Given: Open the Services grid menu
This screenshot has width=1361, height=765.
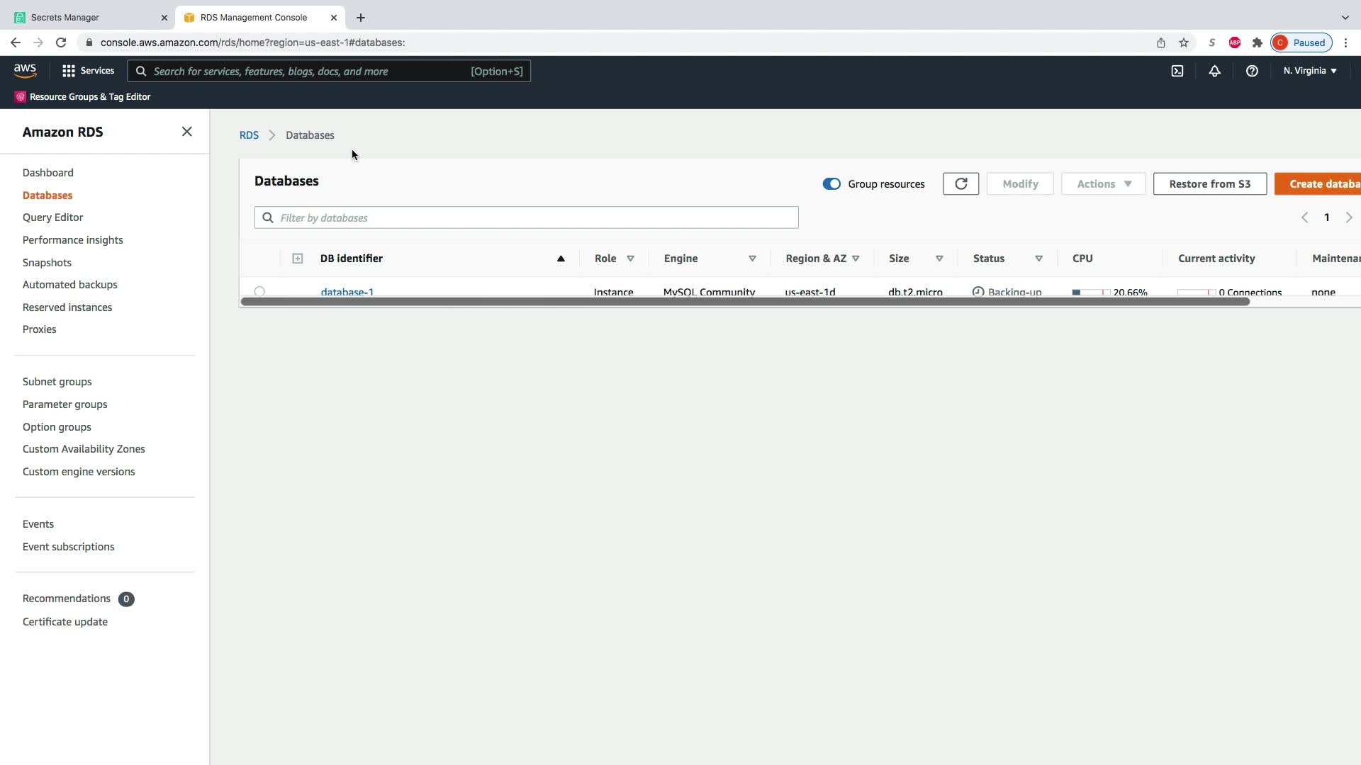Looking at the screenshot, I should click(88, 71).
